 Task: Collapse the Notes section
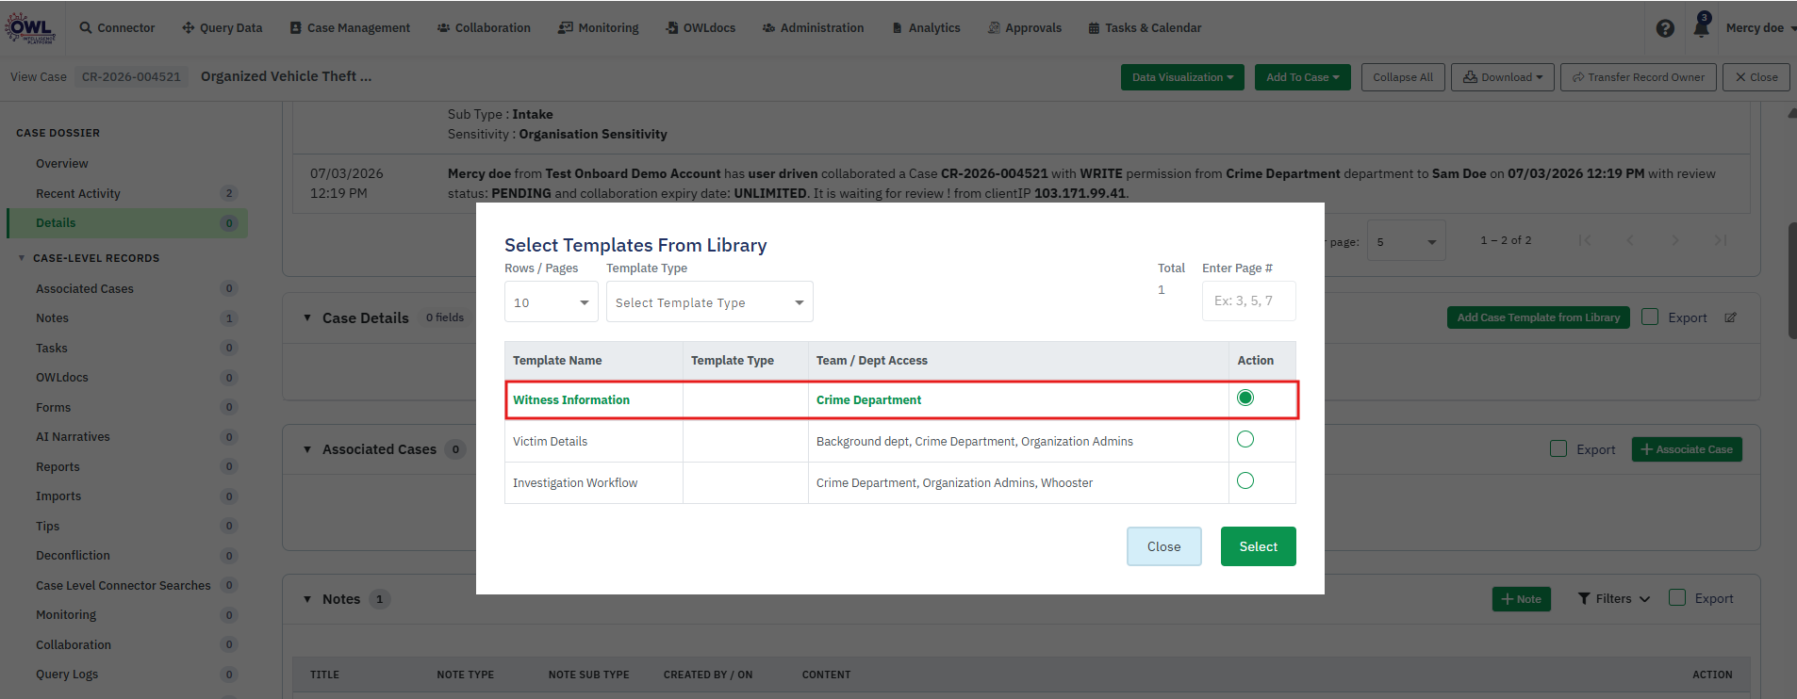(307, 599)
